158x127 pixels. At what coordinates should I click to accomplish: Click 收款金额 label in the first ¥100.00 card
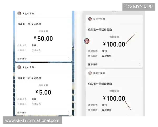[114, 37]
